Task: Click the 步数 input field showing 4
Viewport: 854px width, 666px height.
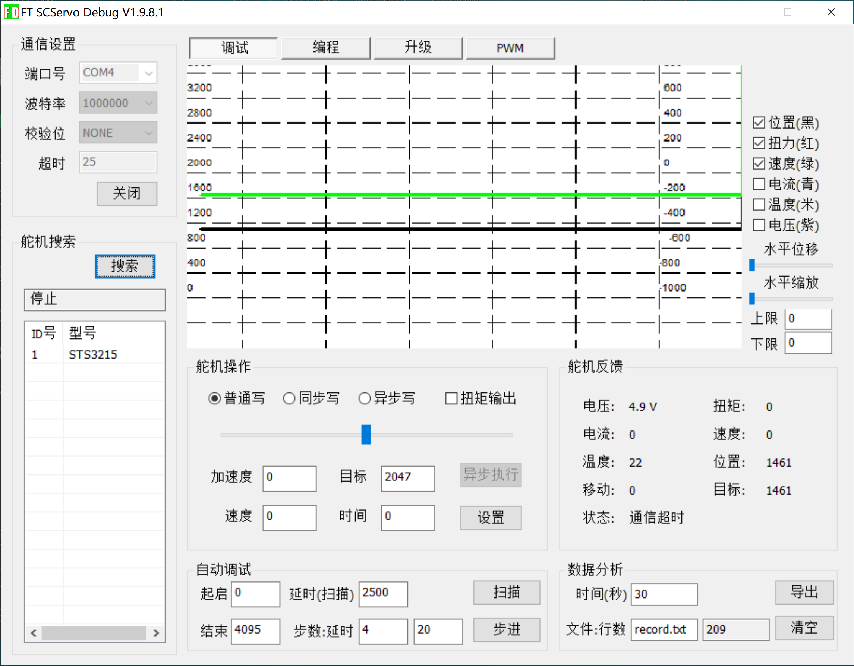Action: (383, 631)
